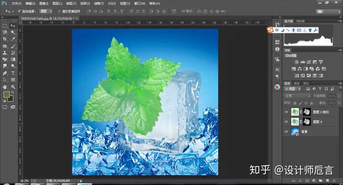The image size is (343, 185).
Task: Select the Move tool in toolbox
Action: [13, 26]
